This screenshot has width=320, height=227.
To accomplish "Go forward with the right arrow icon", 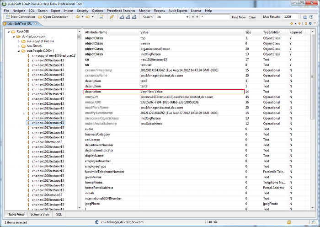I will tap(88, 17).
